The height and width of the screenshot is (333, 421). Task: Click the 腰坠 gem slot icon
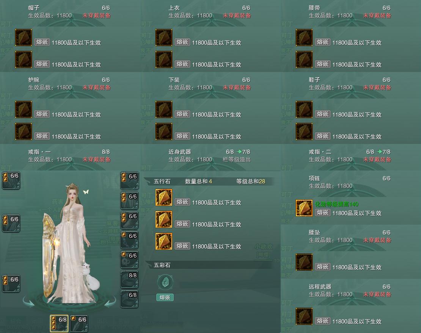(304, 262)
